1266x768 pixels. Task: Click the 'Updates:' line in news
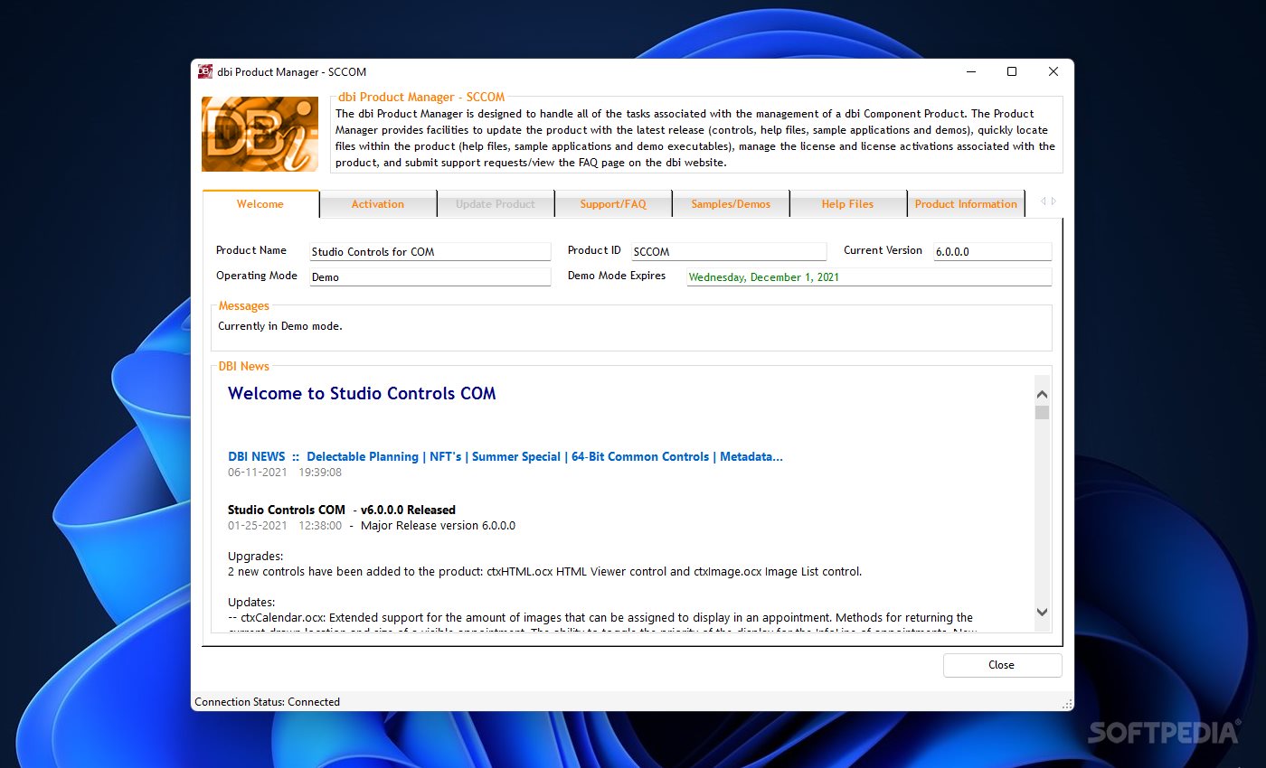pos(251,603)
